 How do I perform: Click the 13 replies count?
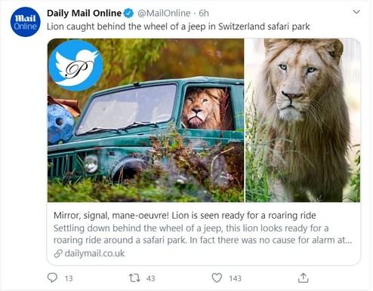[x=69, y=278]
